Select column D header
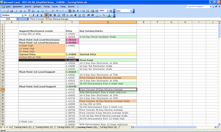221x132 pixels. [108, 22]
